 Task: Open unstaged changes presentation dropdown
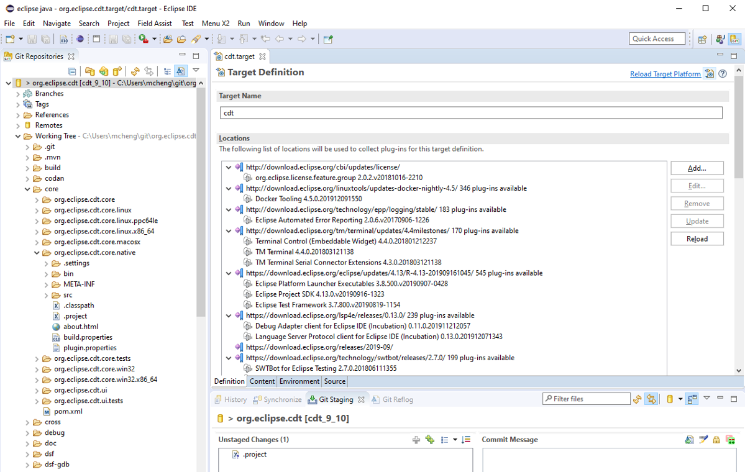coord(455,440)
